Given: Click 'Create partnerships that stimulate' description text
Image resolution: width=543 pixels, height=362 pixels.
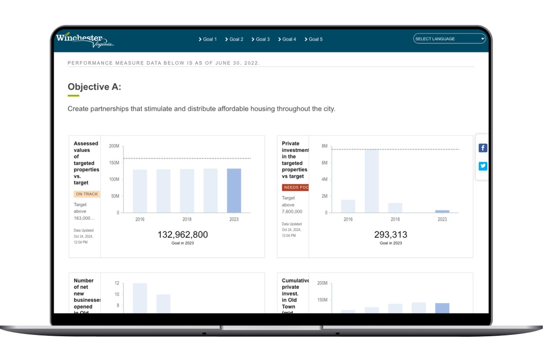Looking at the screenshot, I should 201,109.
